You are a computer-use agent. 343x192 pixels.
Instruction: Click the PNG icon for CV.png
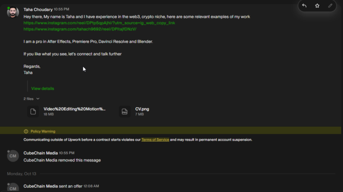point(125,111)
